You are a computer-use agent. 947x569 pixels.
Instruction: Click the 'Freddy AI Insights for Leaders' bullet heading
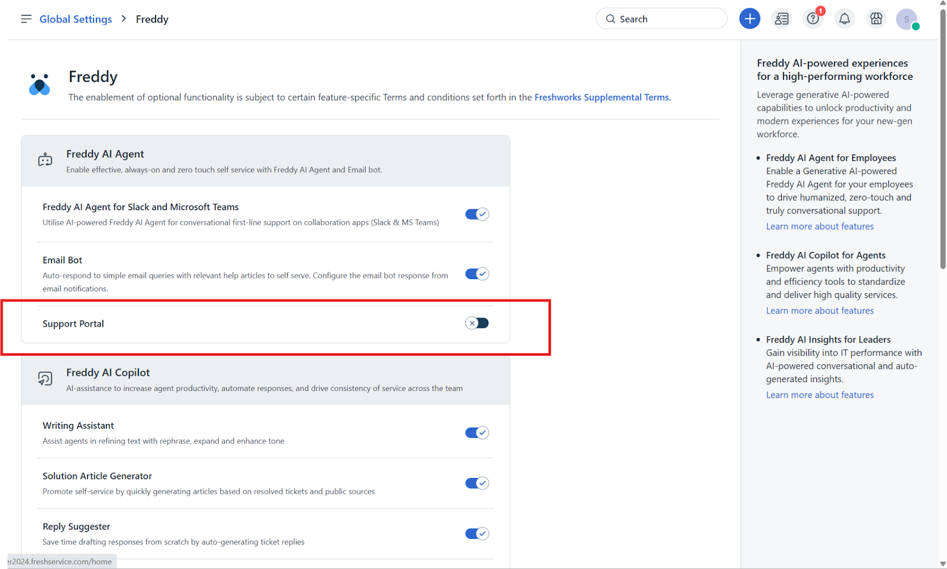(828, 340)
